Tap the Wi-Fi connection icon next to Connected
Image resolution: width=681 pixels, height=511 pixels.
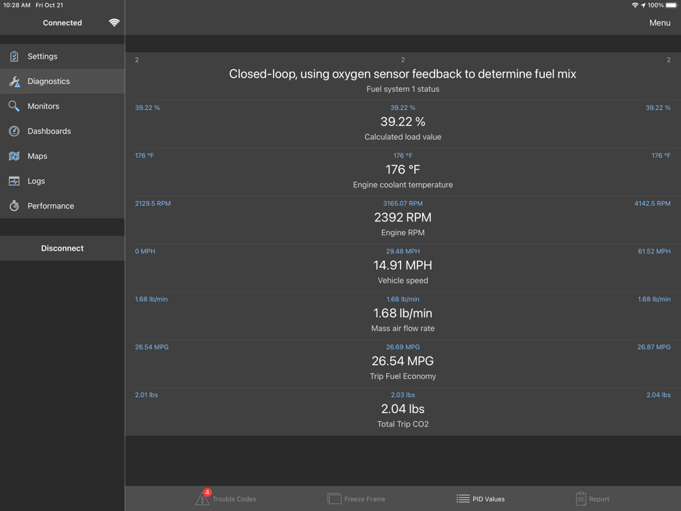[114, 22]
